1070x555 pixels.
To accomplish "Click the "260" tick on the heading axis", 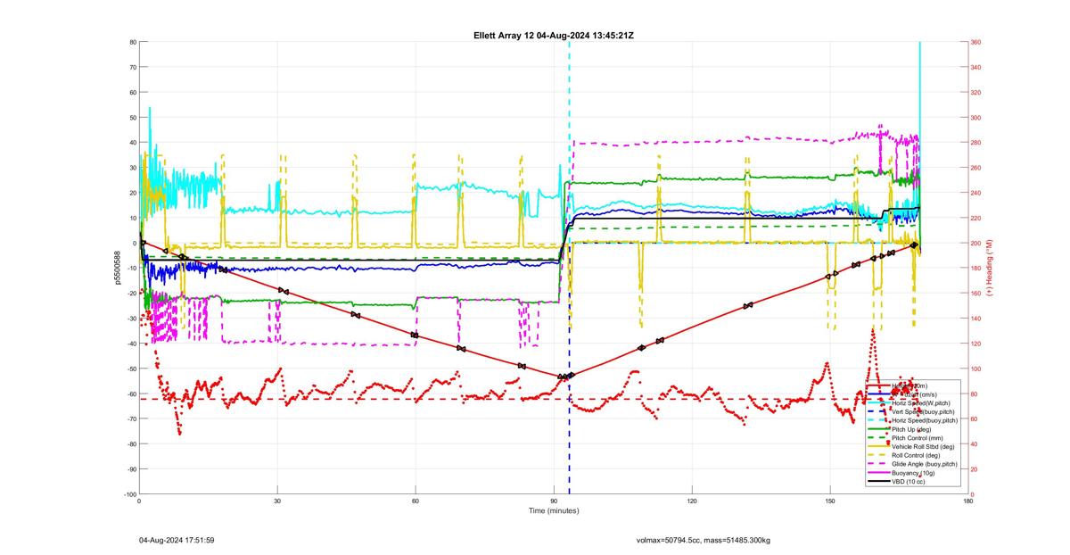I will coord(976,168).
